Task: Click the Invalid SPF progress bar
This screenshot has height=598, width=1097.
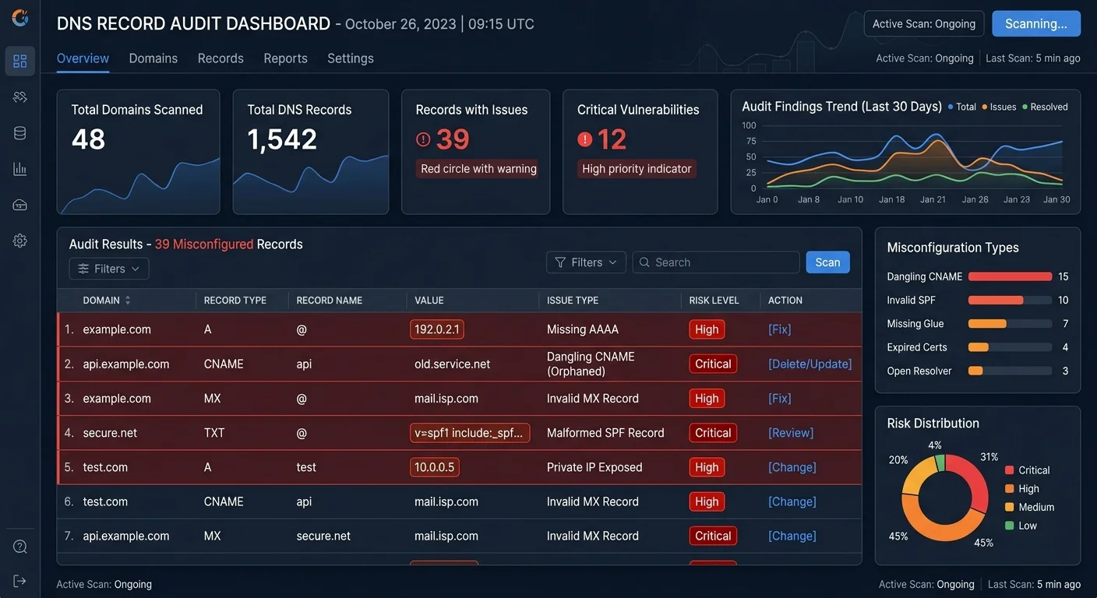Action: click(x=1010, y=300)
